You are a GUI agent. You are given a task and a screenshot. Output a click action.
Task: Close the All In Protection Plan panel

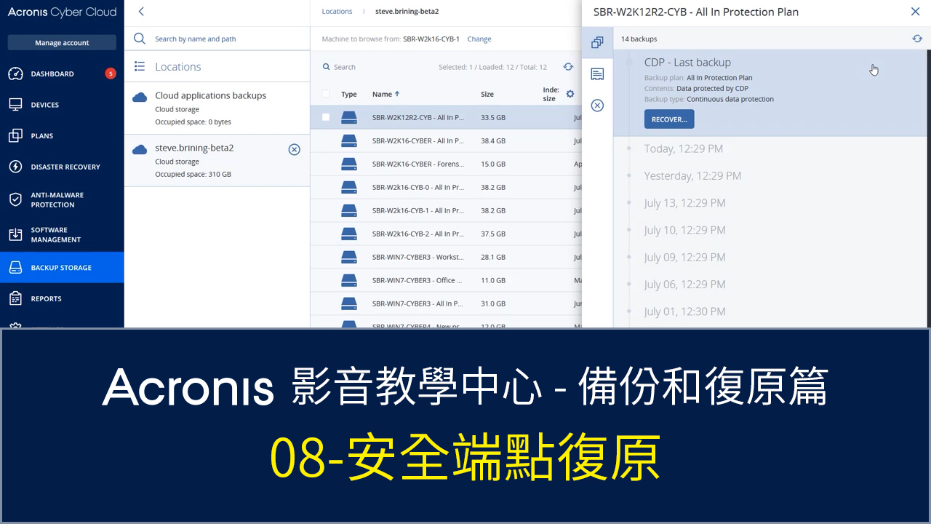click(915, 12)
